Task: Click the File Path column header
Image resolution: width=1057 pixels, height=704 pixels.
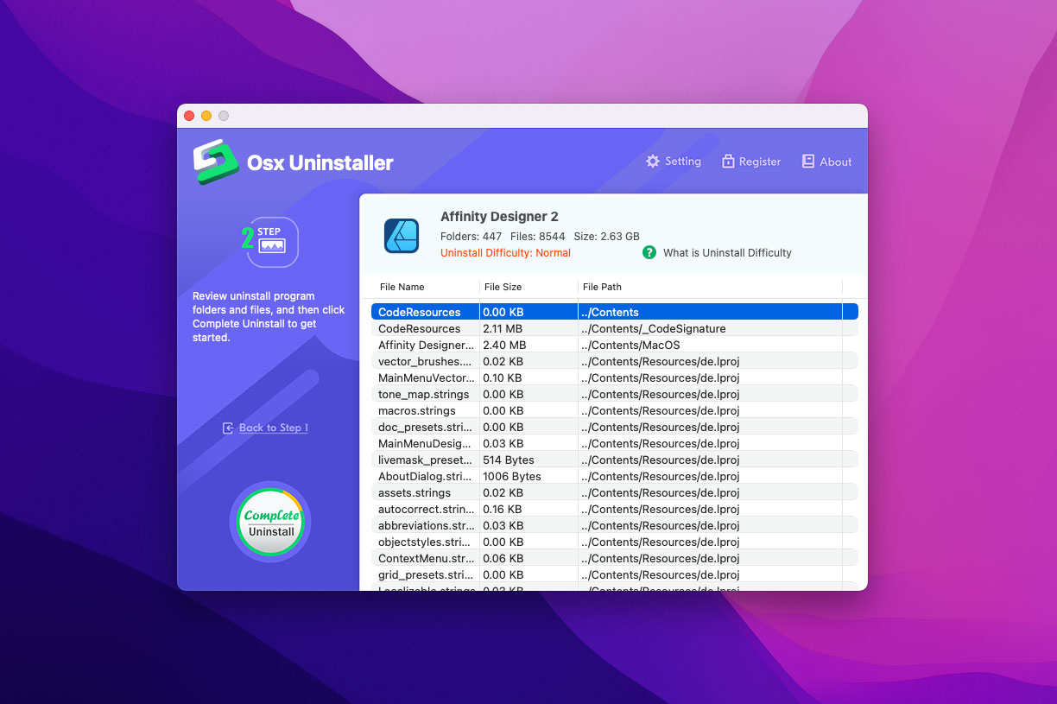Action: pos(602,287)
